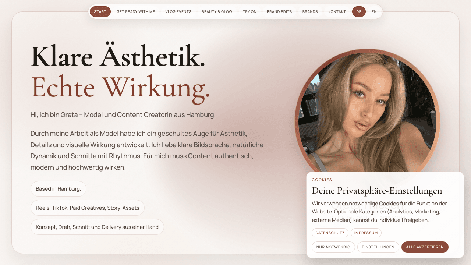The height and width of the screenshot is (265, 471).
Task: Go to Get Ready With Me page
Action: (136, 12)
